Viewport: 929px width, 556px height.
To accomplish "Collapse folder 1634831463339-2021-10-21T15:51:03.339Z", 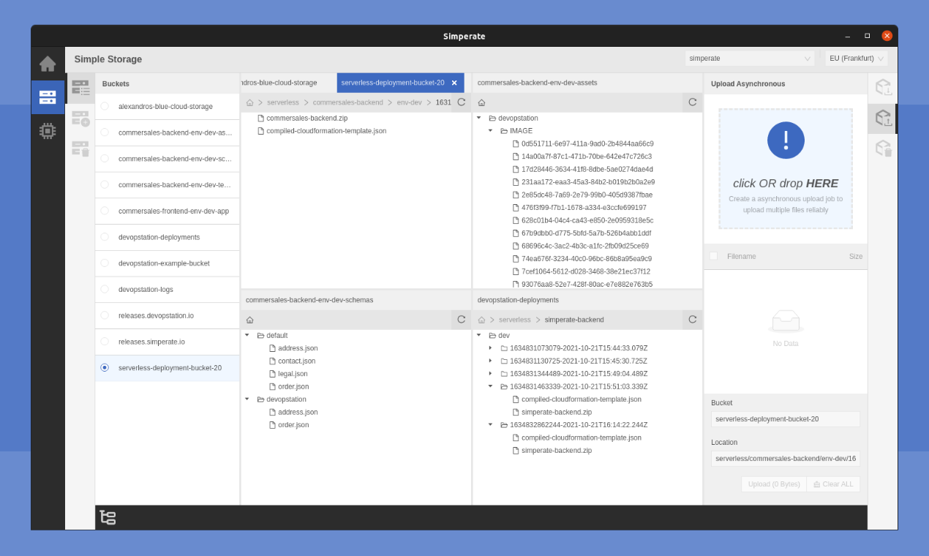I will (x=490, y=386).
